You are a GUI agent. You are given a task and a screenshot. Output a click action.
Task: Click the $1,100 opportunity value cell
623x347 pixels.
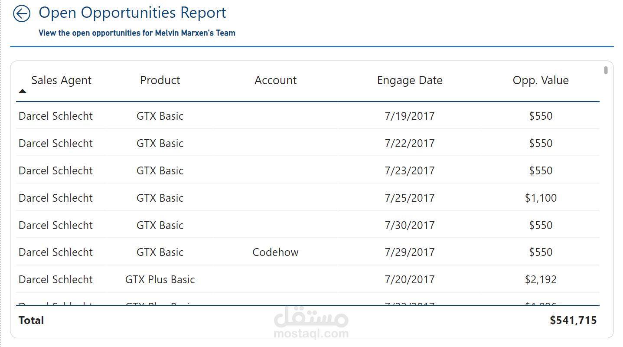[541, 198]
